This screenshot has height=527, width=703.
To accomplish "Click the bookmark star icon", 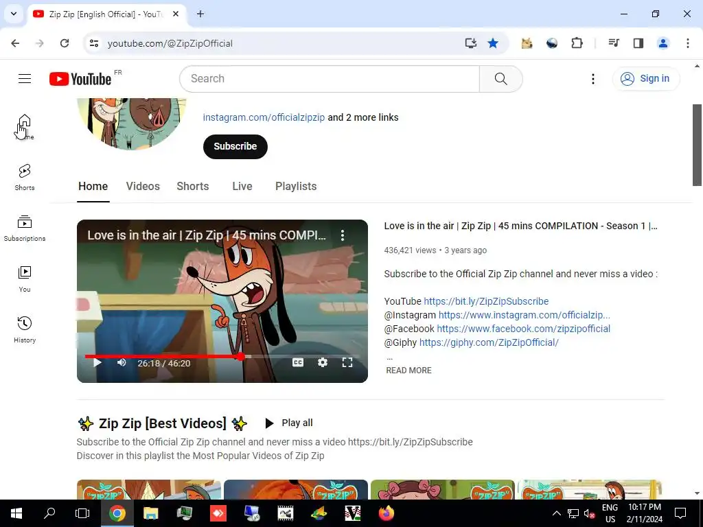I will (x=493, y=43).
